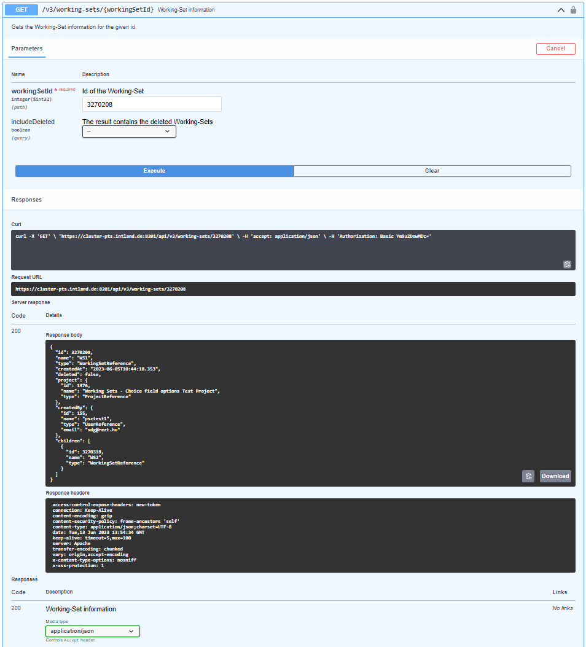Screen dimensions: 586x647
Task: Execute the request
Action: pos(154,171)
